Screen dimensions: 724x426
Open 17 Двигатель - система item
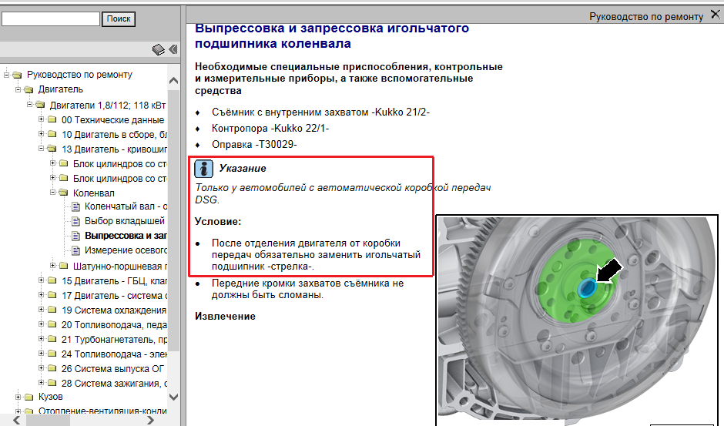114,296
